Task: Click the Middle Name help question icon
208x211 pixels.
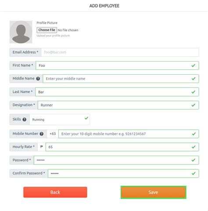Action: [x=38, y=79]
